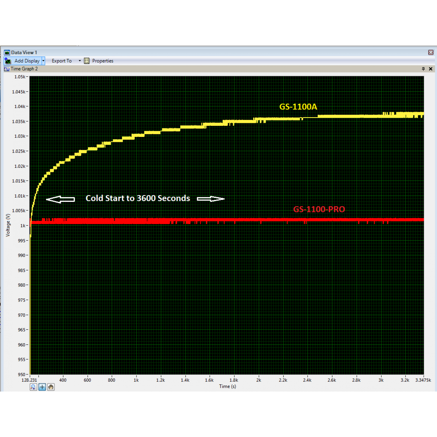Click the Export To button
This screenshot has width=437, height=437.
pos(62,61)
